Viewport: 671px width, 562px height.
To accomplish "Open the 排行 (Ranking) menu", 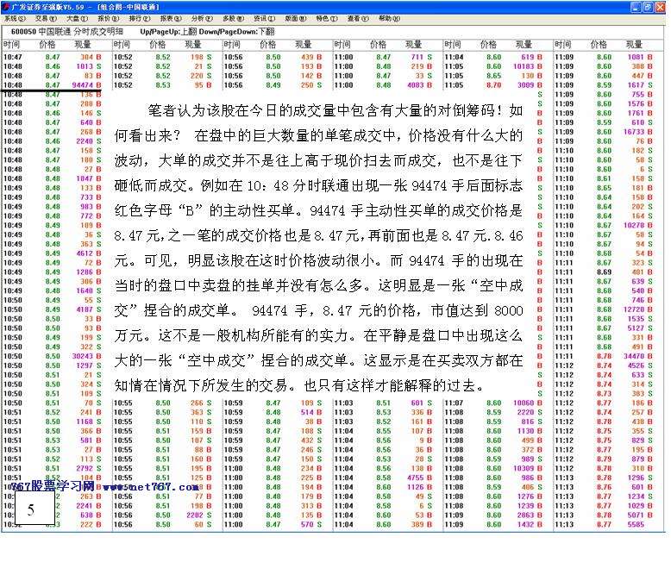I will click(x=139, y=18).
